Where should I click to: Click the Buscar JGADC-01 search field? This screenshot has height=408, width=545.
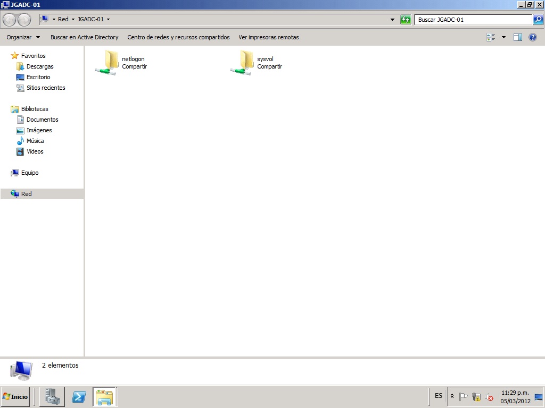tap(473, 20)
